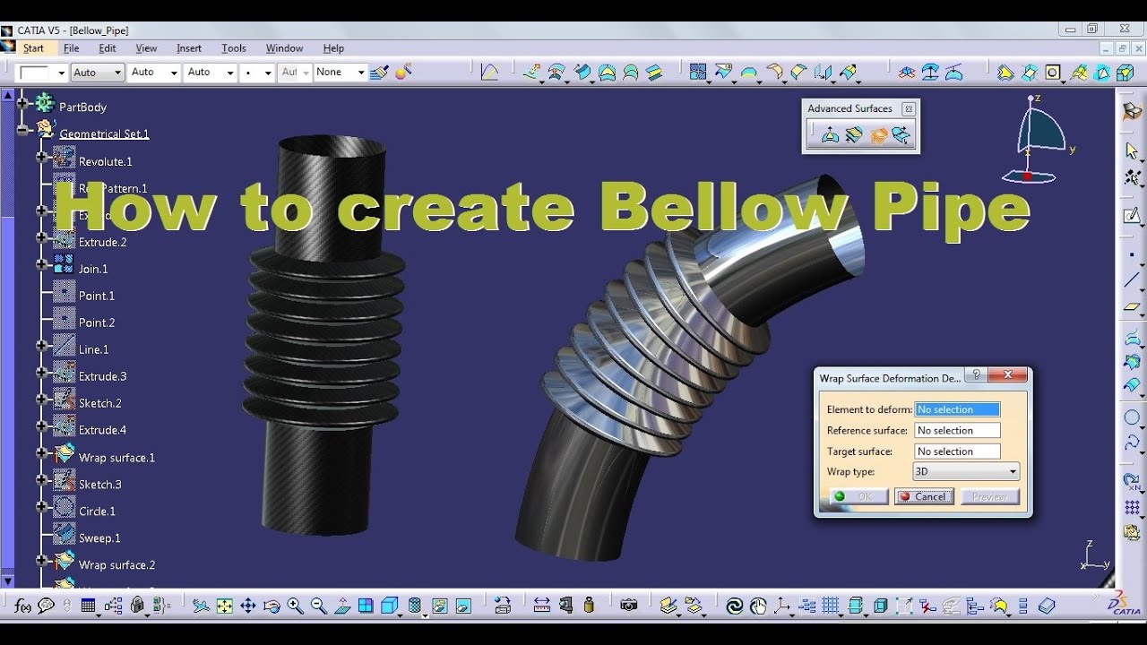Click Preview in Wrap Surface dialog
The height and width of the screenshot is (645, 1147).
(x=989, y=496)
